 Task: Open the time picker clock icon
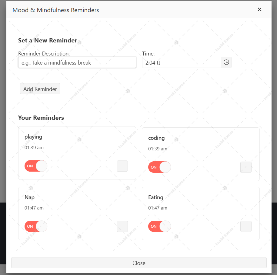[x=226, y=62]
